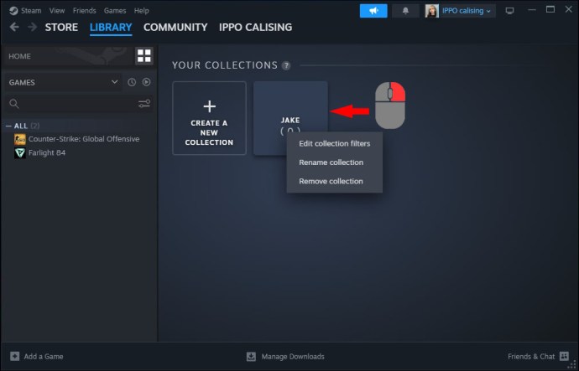The image size is (579, 371).
Task: Open the Steam menu
Action: pyautogui.click(x=31, y=11)
